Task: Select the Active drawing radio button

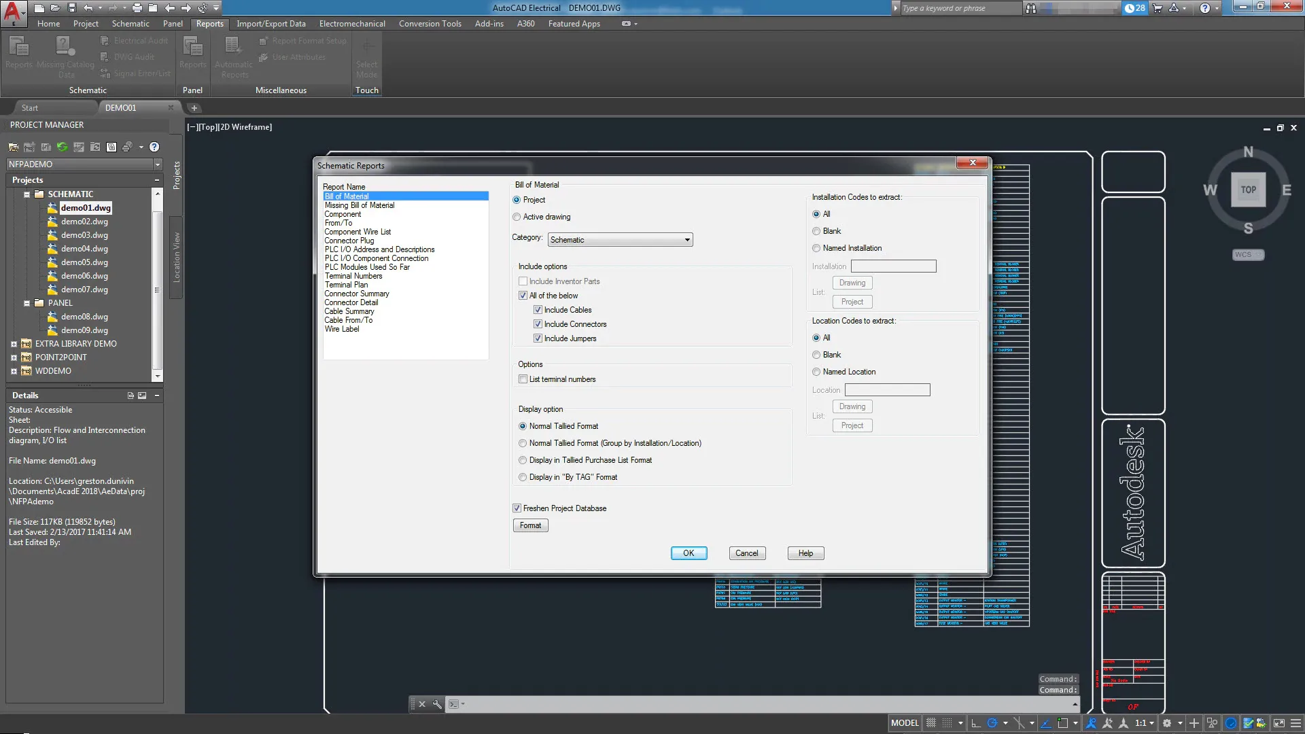Action: pyautogui.click(x=517, y=216)
